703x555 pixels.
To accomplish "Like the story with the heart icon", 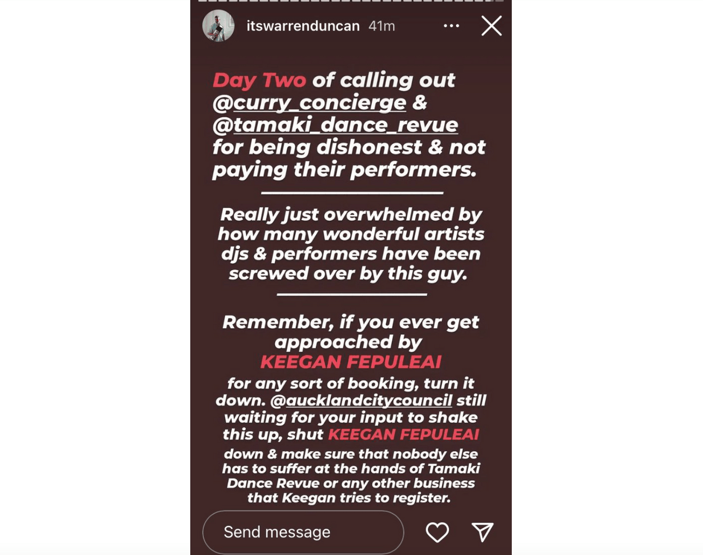I will [437, 532].
